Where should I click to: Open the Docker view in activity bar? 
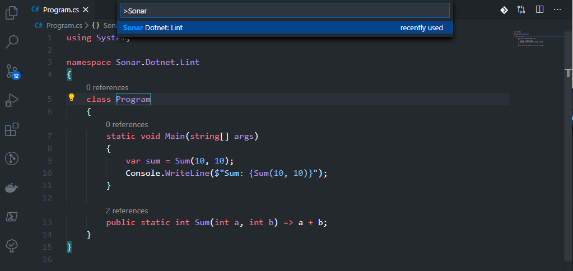[12, 188]
